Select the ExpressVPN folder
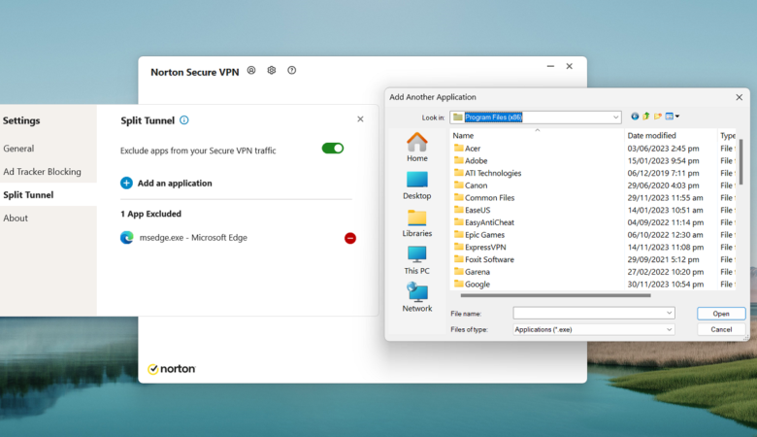The image size is (757, 437). click(480, 248)
